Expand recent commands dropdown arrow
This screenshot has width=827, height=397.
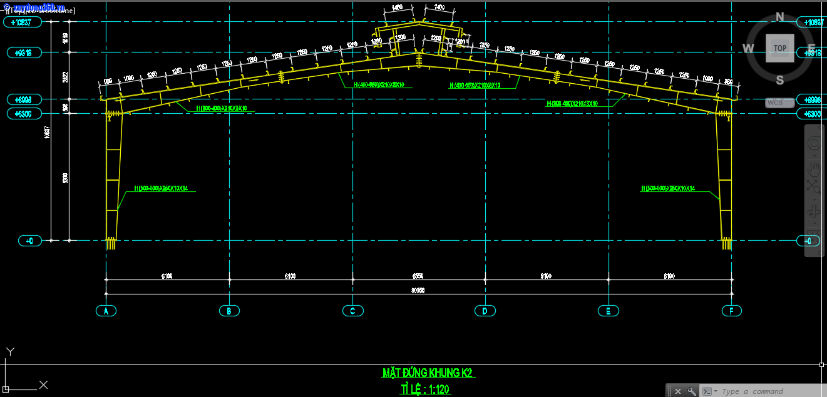tap(716, 391)
